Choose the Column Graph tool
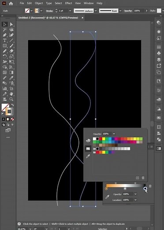 [x=5, y=88]
